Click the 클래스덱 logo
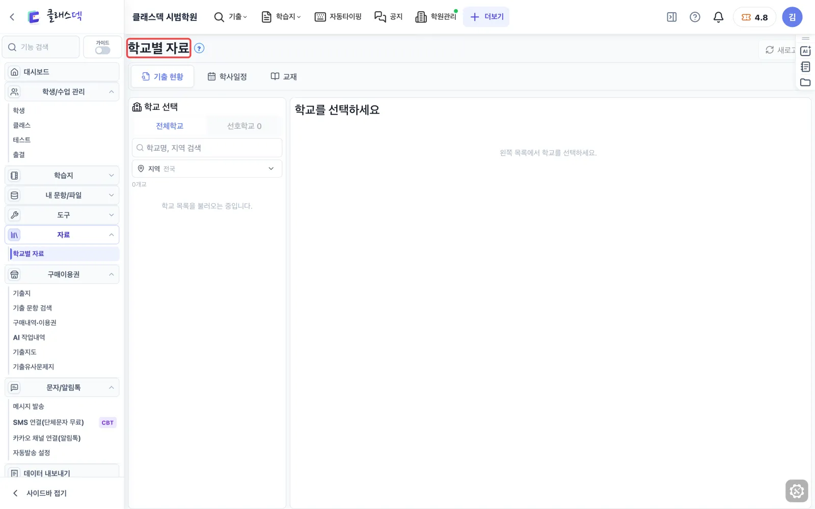The image size is (815, 509). 55,16
